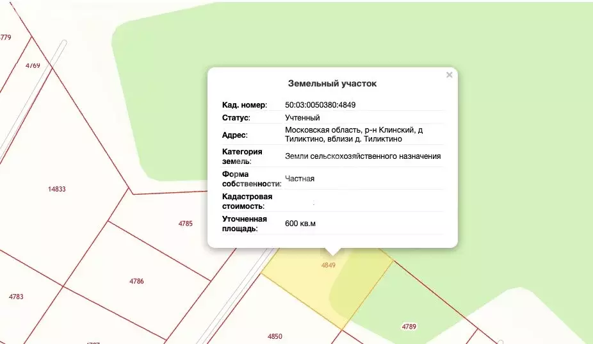Select parcel 14833 on the map
Viewport: 593px width, 344px height.
click(x=57, y=189)
